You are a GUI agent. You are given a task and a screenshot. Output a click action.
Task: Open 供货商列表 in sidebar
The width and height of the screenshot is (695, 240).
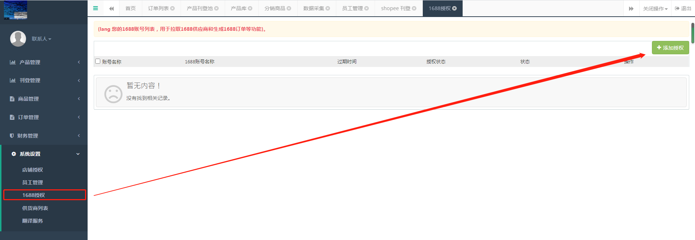pos(35,208)
